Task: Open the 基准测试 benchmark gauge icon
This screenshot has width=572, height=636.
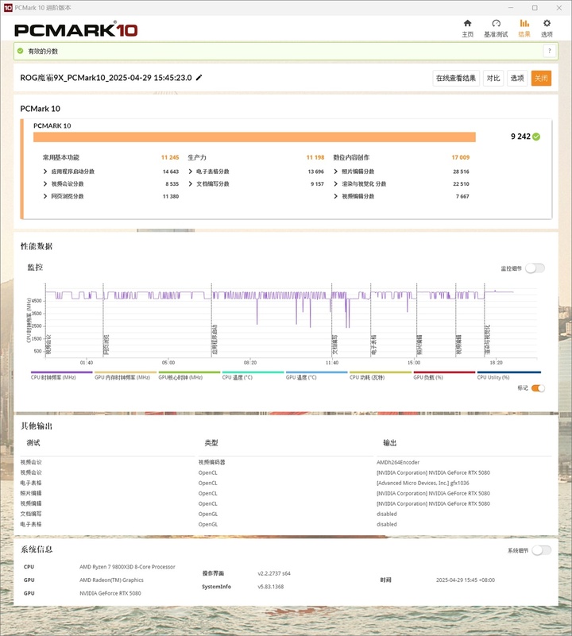Action: 496,24
